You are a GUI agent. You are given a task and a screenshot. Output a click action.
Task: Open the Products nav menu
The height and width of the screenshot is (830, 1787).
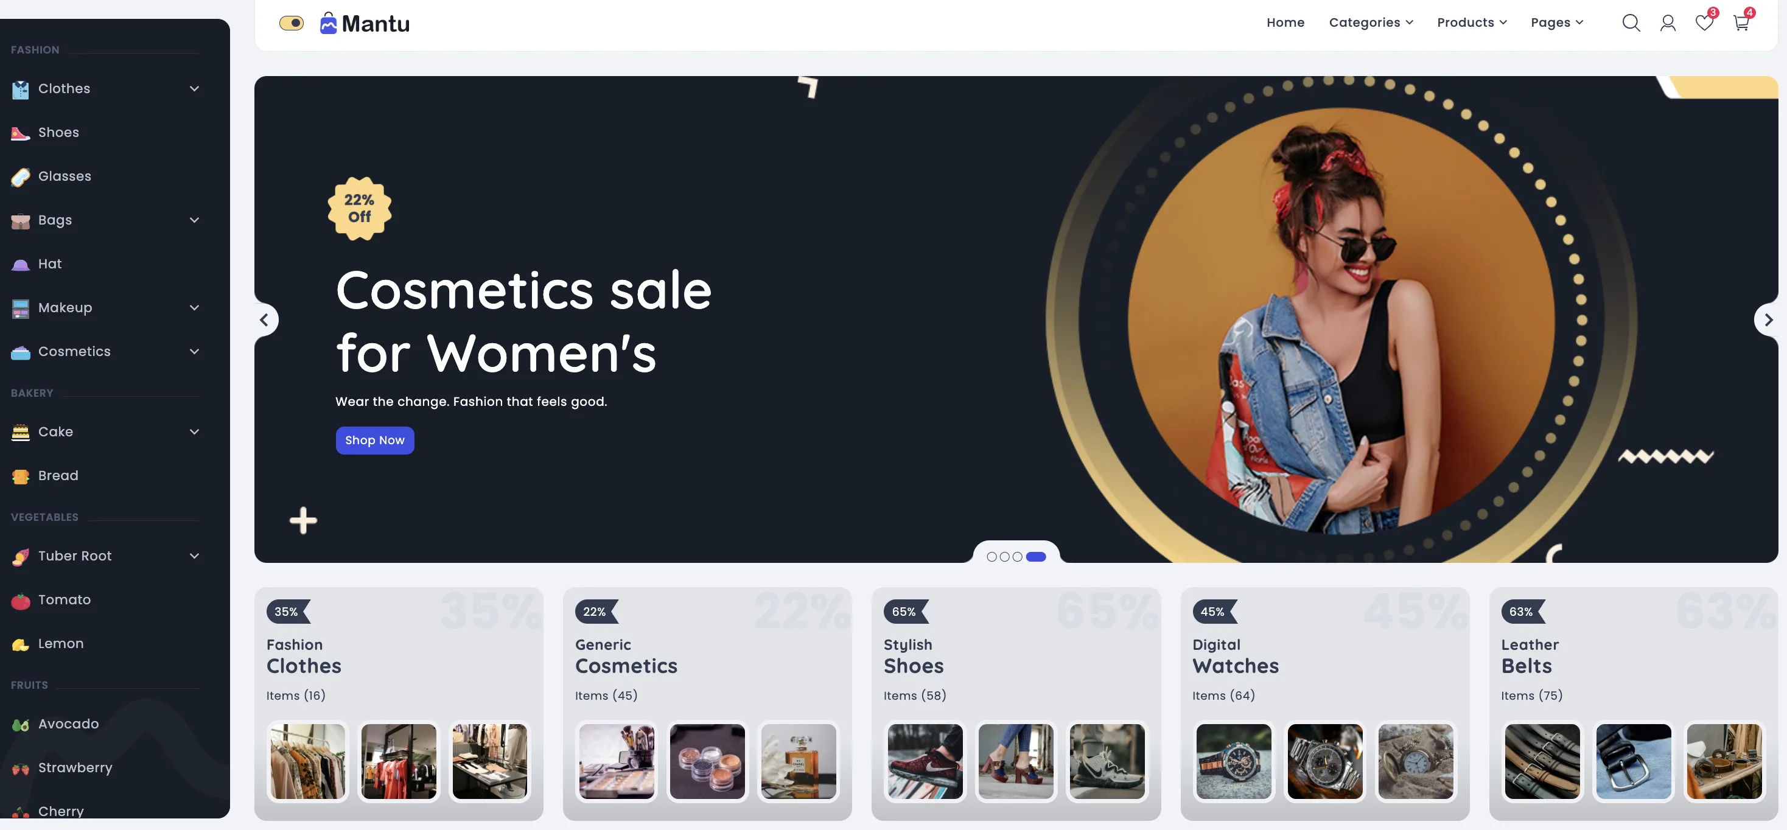click(1471, 22)
